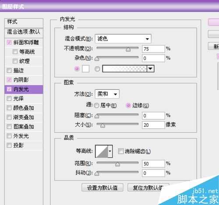The width and height of the screenshot is (219, 205).
Task: Click the 大小 value field showing 20
Action: (x=153, y=125)
